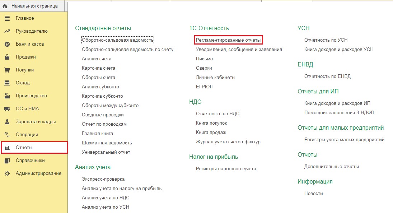Click the Администрирование gear icon
The width and height of the screenshot is (393, 213).
pos(7,173)
